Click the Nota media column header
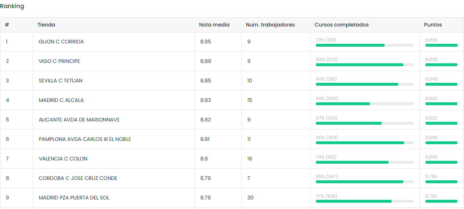 click(x=214, y=25)
